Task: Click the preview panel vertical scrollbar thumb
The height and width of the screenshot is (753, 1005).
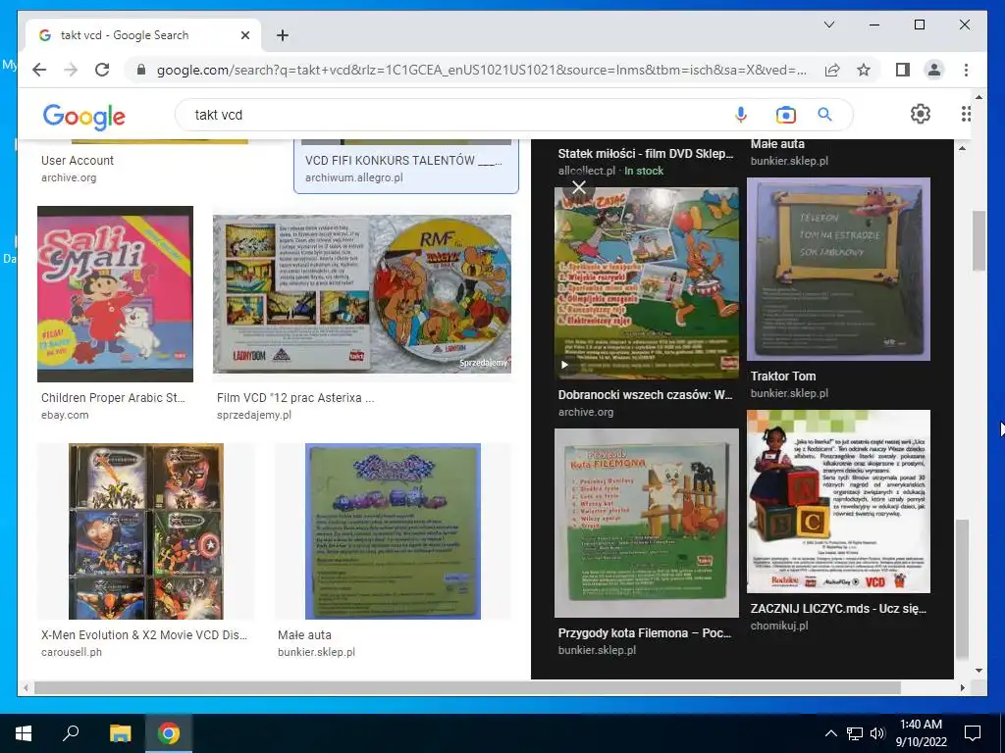Action: 962,589
